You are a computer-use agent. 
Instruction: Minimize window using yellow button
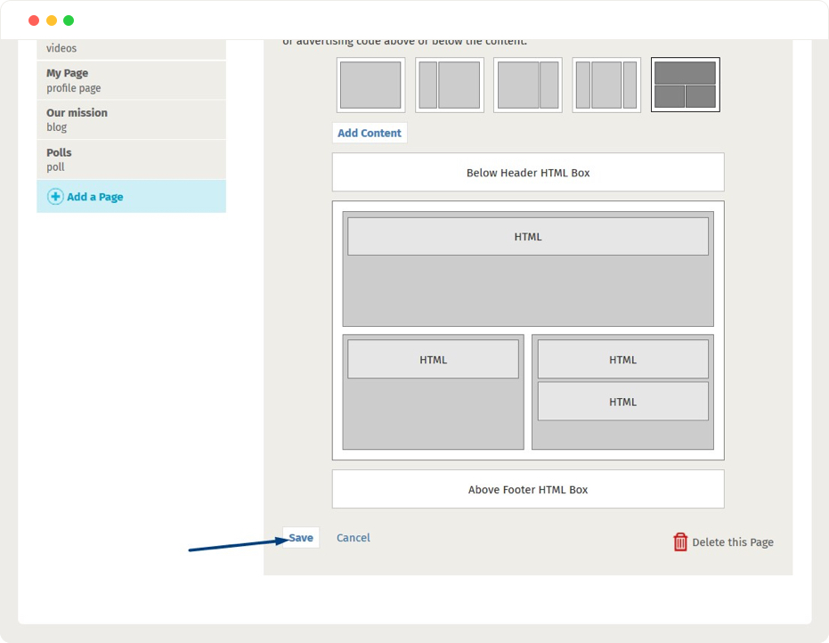[52, 20]
